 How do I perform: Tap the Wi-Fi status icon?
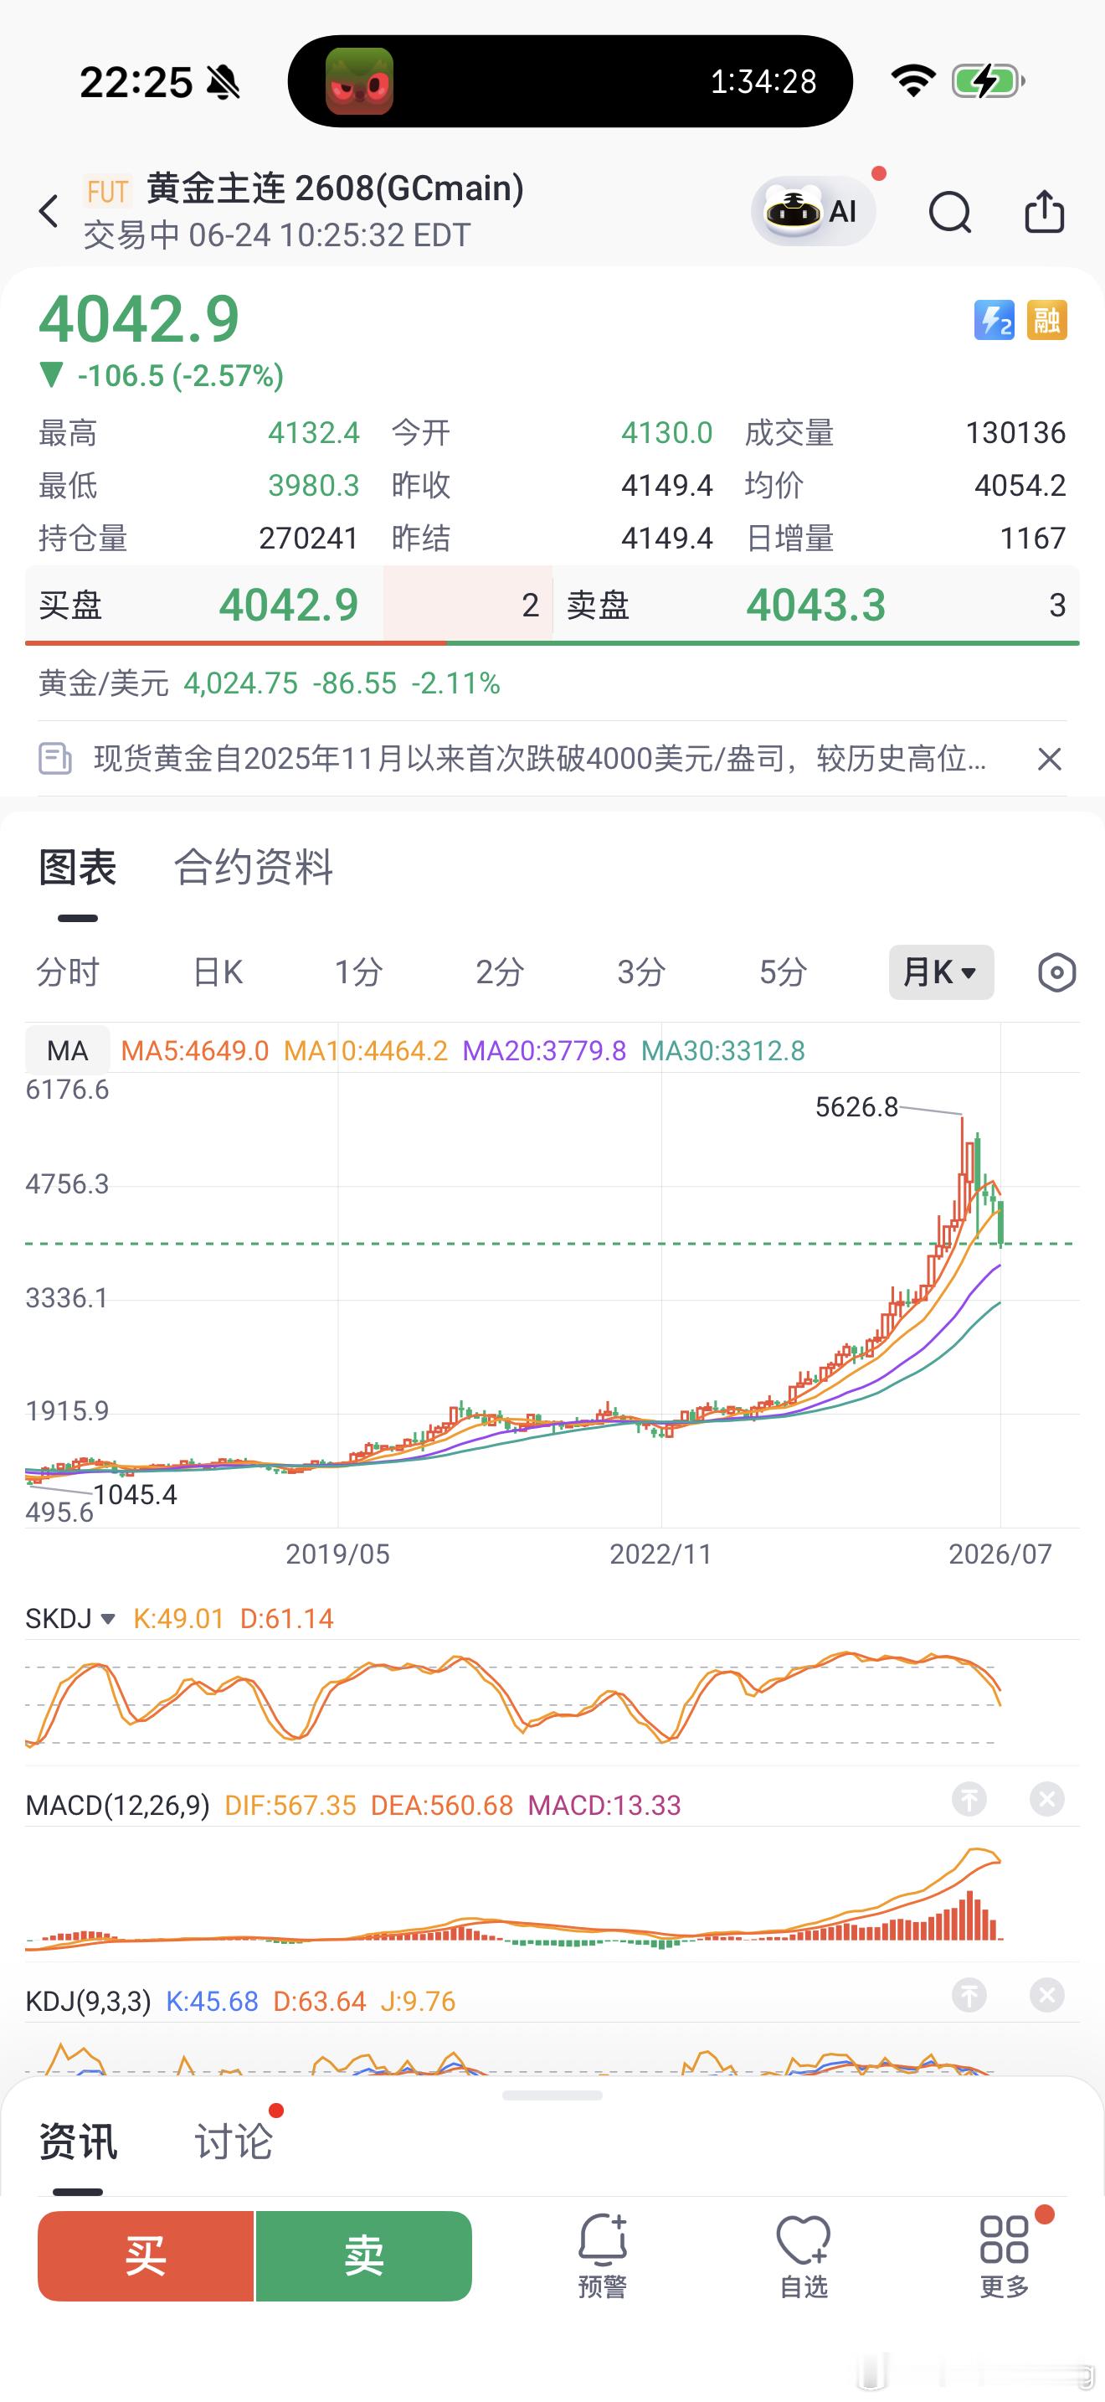[x=913, y=81]
